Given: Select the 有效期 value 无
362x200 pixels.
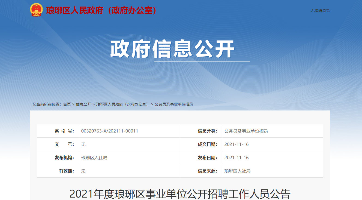Looking at the screenshot, I should point(83,171).
